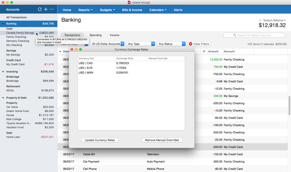Screen dimensions: 291x172
Task: Select the USD / CAD exchange rate row
Action: coord(131,63)
